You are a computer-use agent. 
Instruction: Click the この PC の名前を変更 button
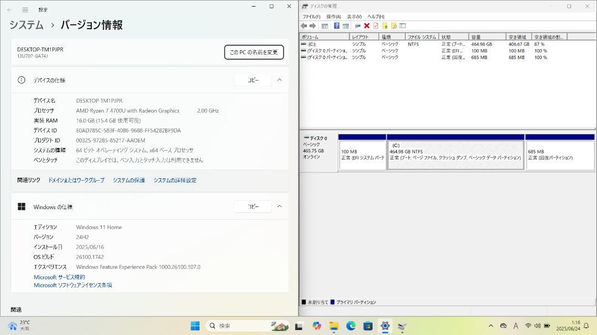(x=254, y=52)
